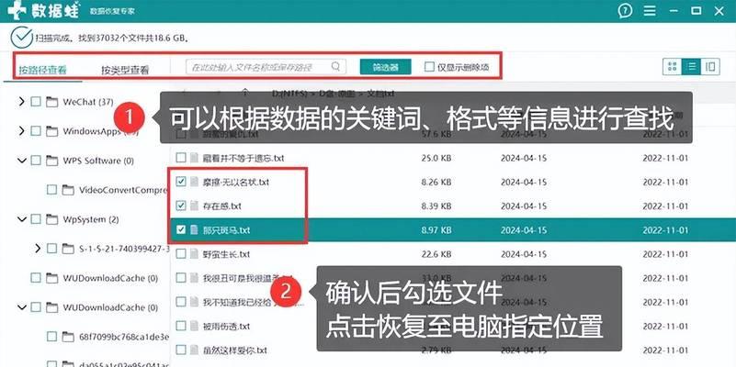
Task: Switch to the 按路径查看 tab
Action: tap(42, 71)
